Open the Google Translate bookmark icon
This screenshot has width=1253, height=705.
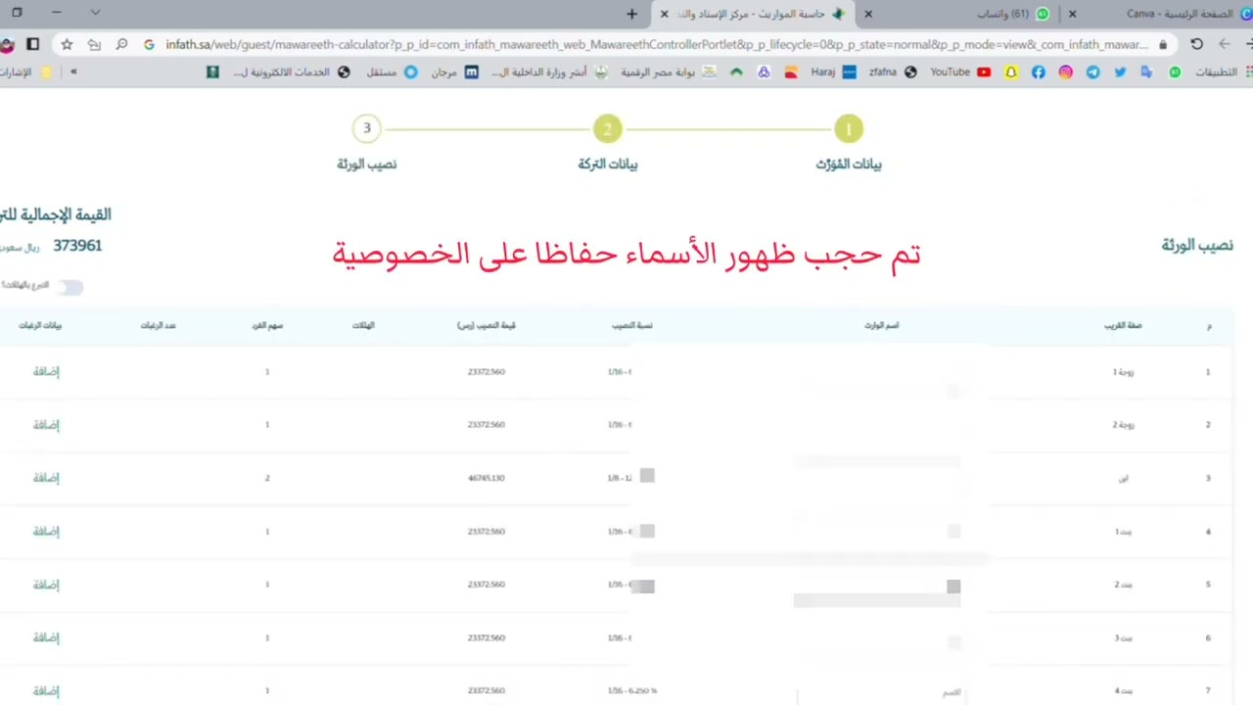pyautogui.click(x=1146, y=72)
